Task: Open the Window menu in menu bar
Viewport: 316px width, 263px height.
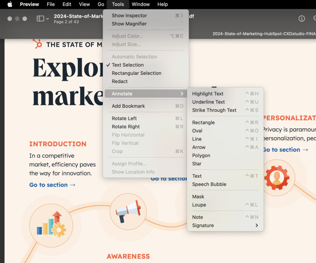Action: 141,4
